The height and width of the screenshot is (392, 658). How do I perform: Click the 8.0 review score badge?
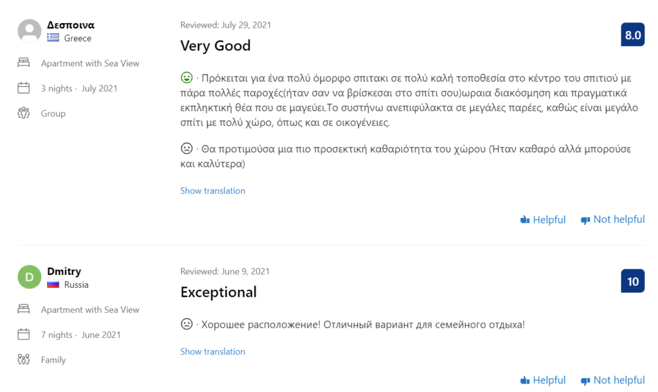tap(633, 35)
